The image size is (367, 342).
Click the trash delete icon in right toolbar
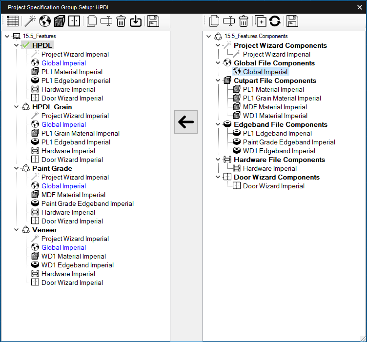[x=244, y=21]
